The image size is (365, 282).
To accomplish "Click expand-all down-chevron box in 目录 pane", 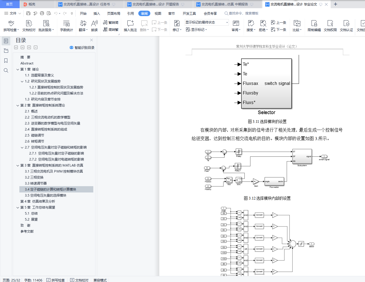I will 16,48.
